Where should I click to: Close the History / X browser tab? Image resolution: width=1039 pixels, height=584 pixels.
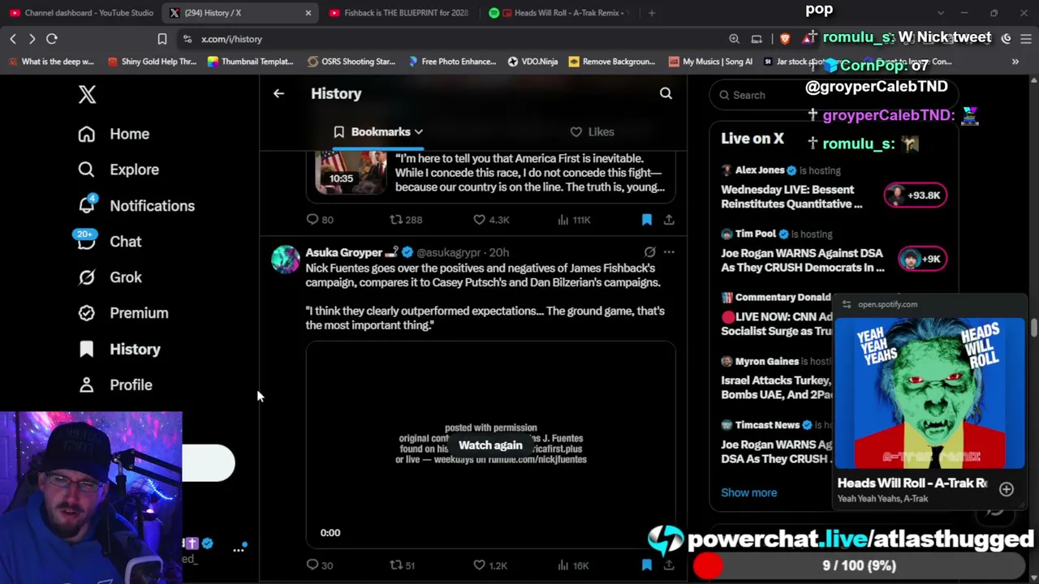coord(308,13)
